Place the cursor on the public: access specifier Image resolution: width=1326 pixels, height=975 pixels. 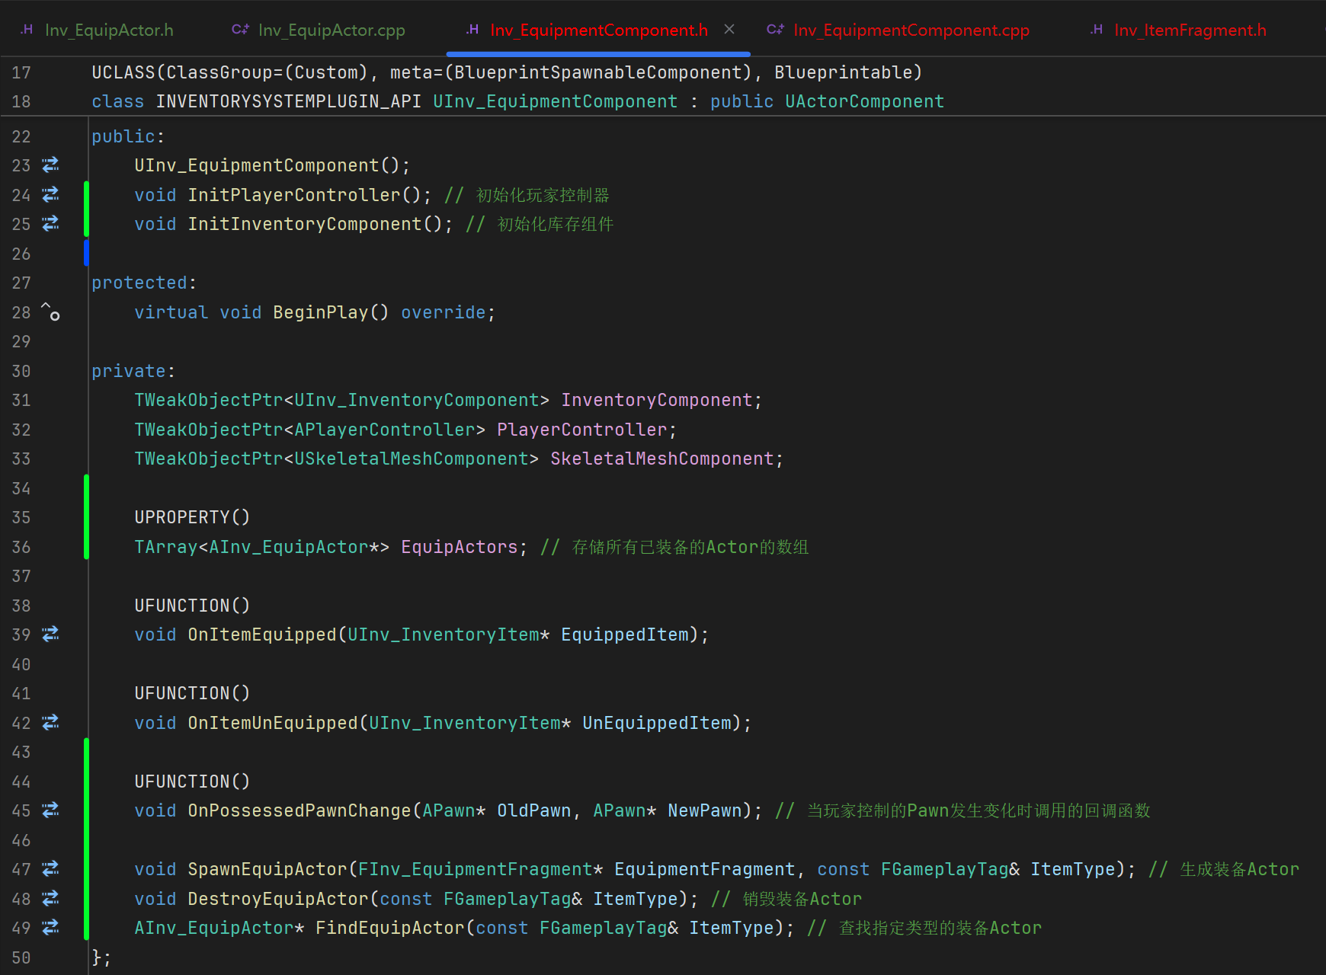pos(128,136)
